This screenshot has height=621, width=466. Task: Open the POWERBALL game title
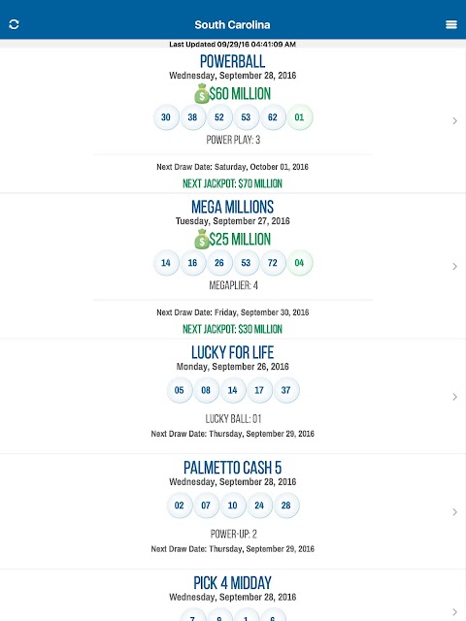(233, 61)
